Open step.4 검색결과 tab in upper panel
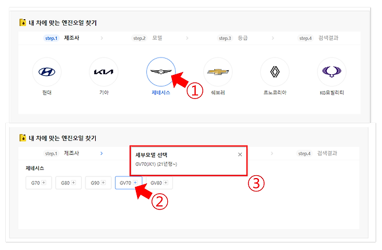382x250 pixels. (318, 38)
